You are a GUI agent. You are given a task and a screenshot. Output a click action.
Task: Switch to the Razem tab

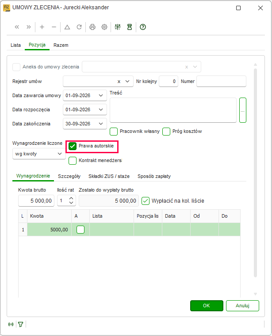click(61, 45)
